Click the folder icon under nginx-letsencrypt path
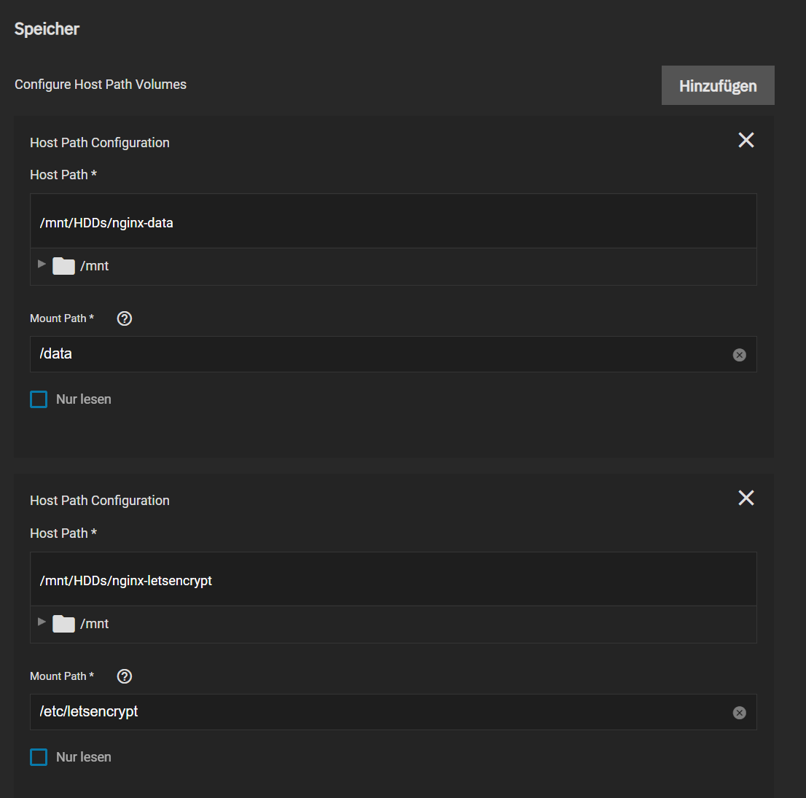Image resolution: width=806 pixels, height=798 pixels. [64, 624]
